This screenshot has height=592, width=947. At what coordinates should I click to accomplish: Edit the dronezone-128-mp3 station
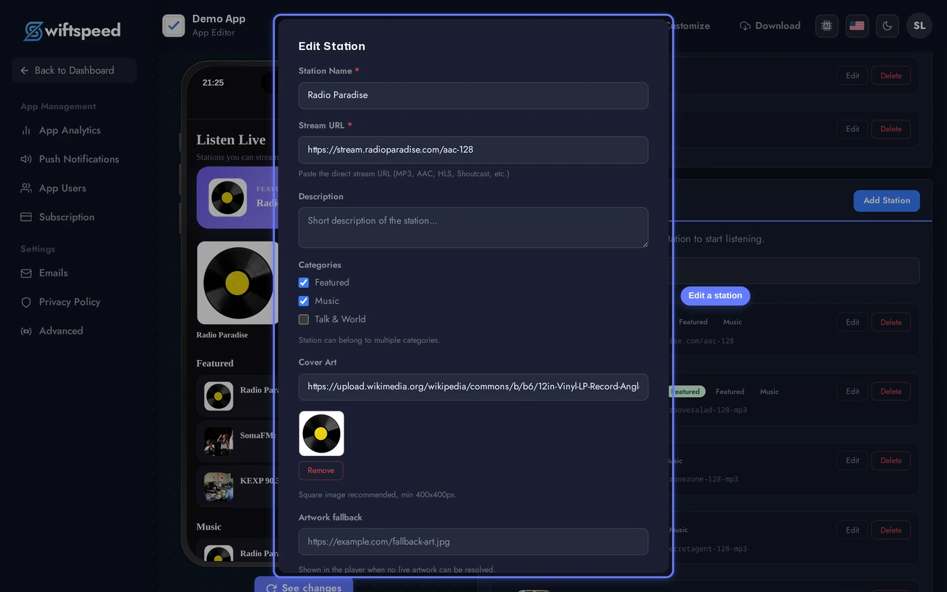click(x=852, y=461)
